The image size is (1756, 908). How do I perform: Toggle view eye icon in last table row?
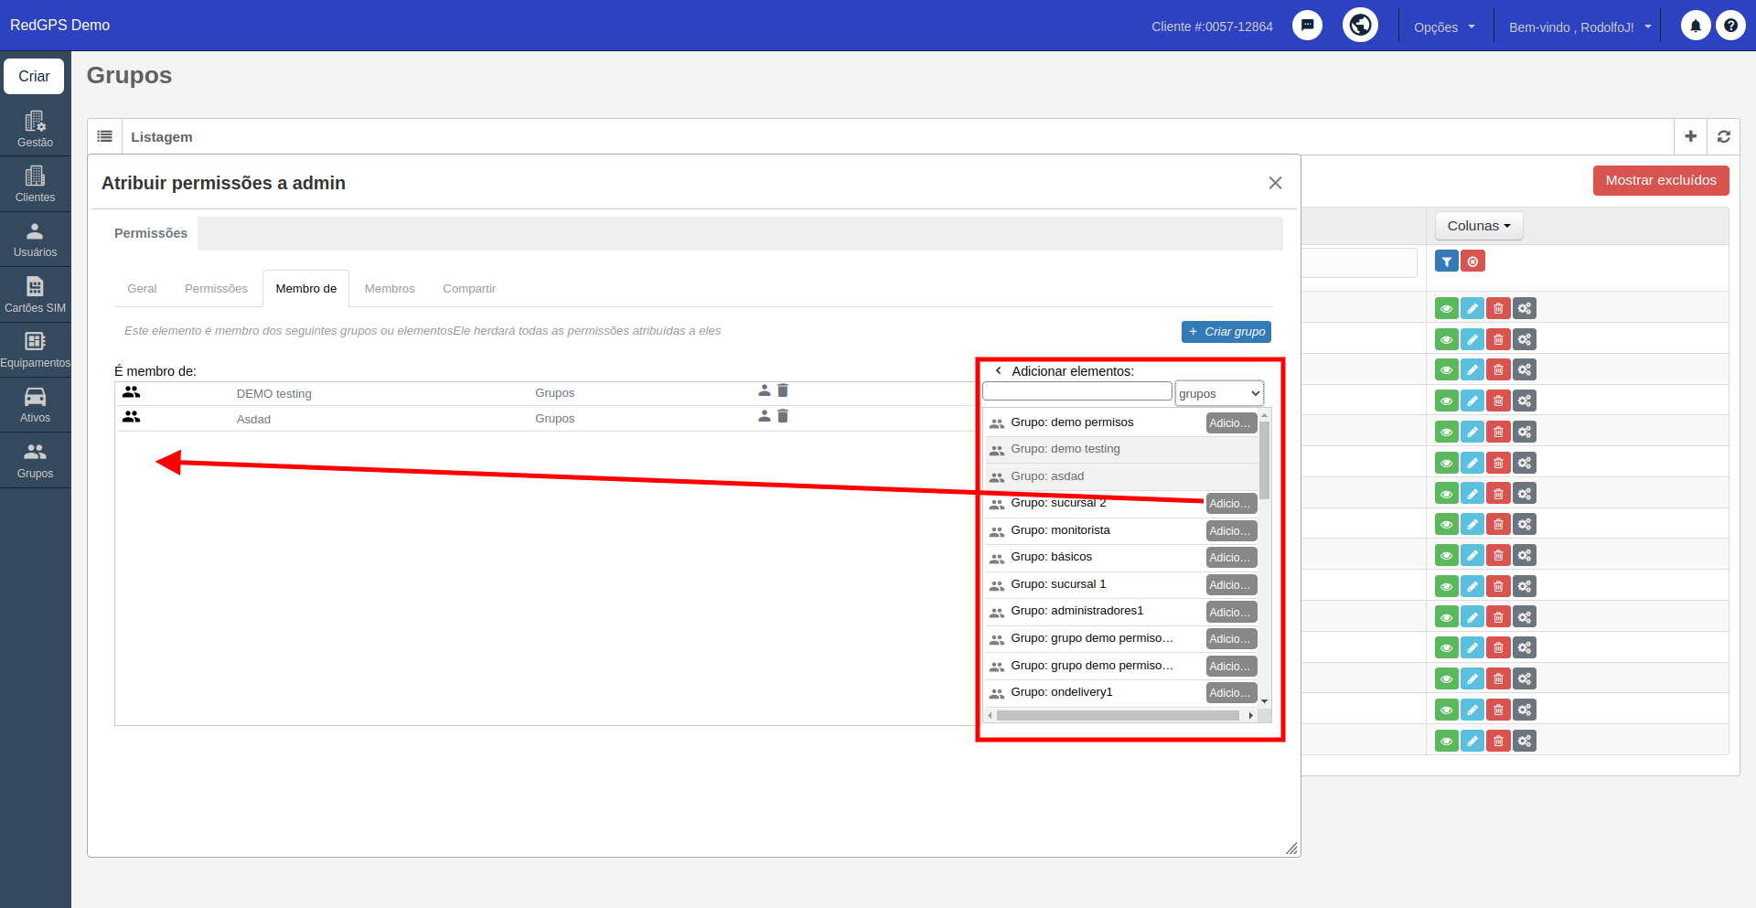[1446, 741]
